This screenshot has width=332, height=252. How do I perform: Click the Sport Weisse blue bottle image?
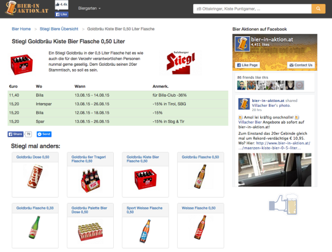146,231
